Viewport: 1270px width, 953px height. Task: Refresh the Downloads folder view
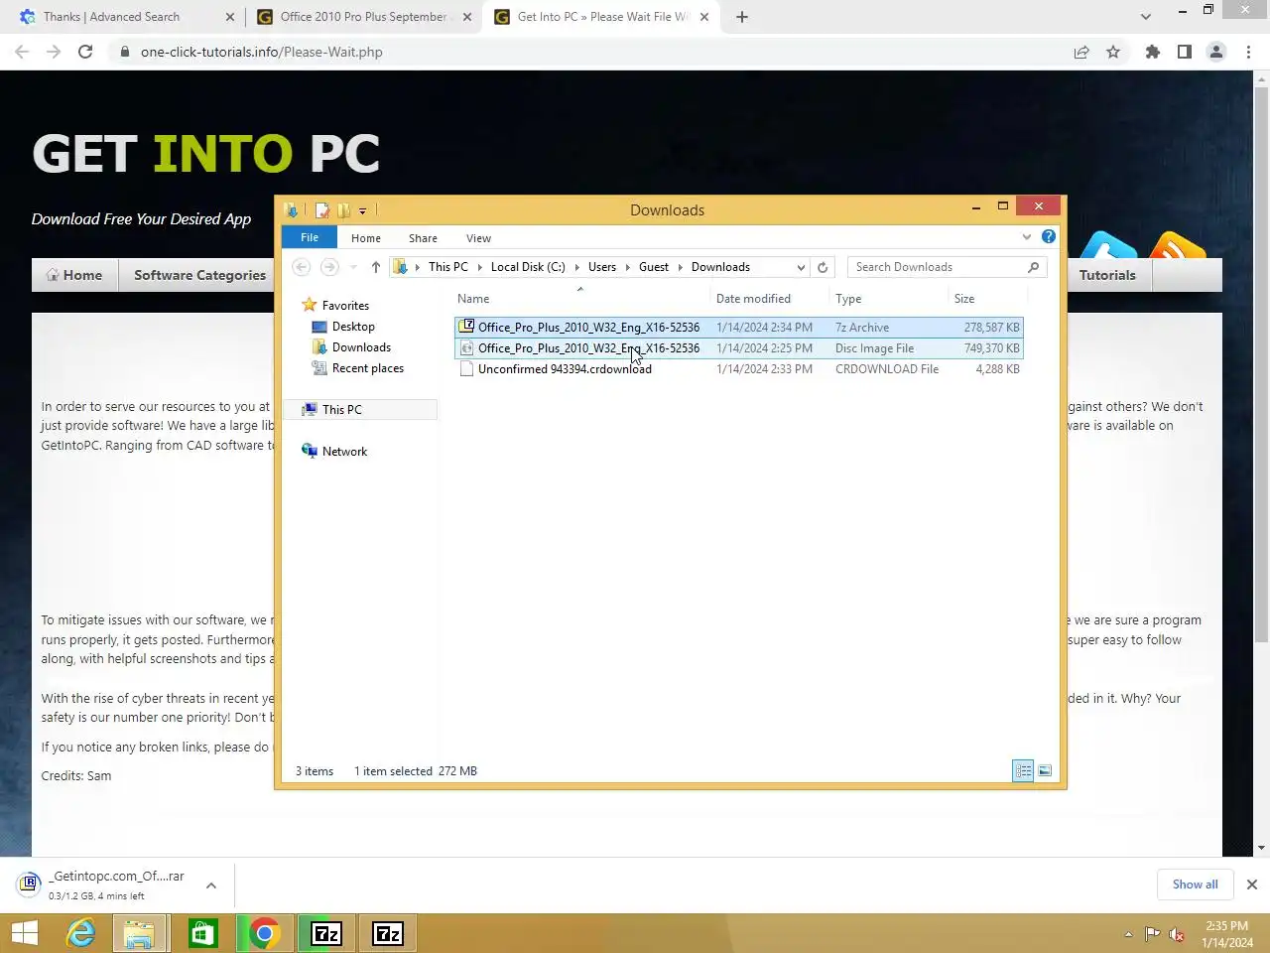point(823,267)
